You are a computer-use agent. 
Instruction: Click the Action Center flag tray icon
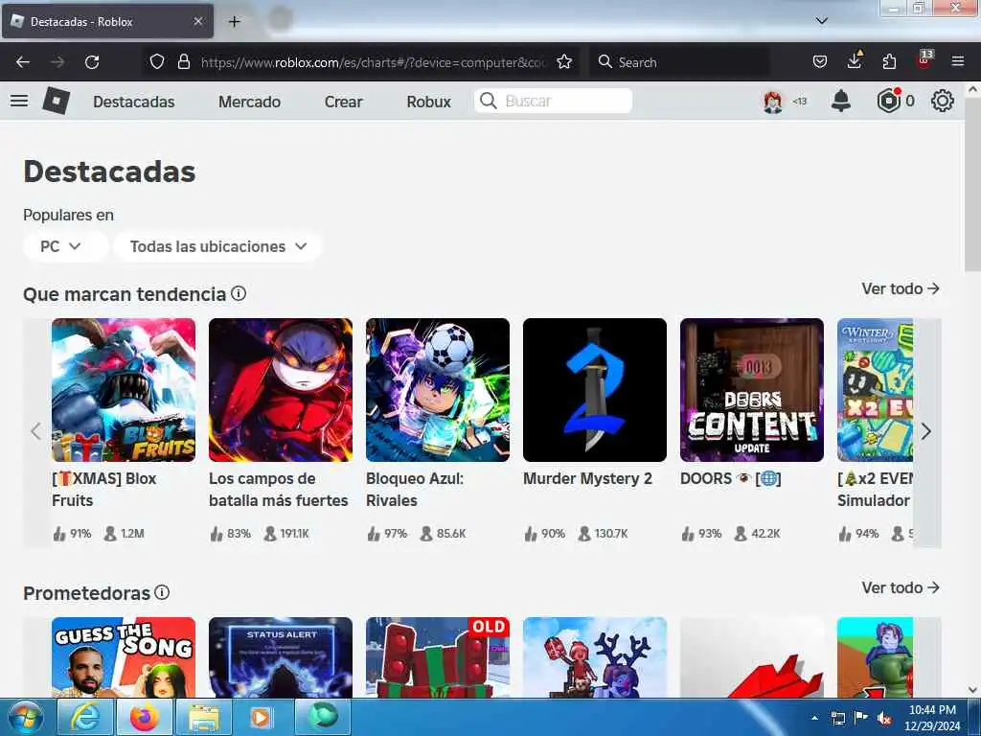tap(861, 719)
